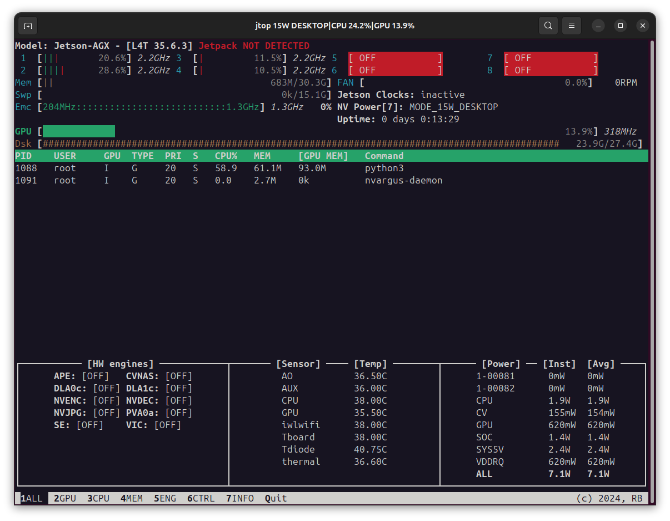
Task: Sort by USER column header
Action: [65, 156]
